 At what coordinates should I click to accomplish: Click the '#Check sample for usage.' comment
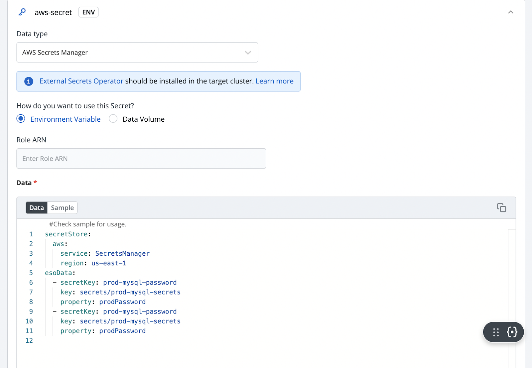[x=88, y=224]
